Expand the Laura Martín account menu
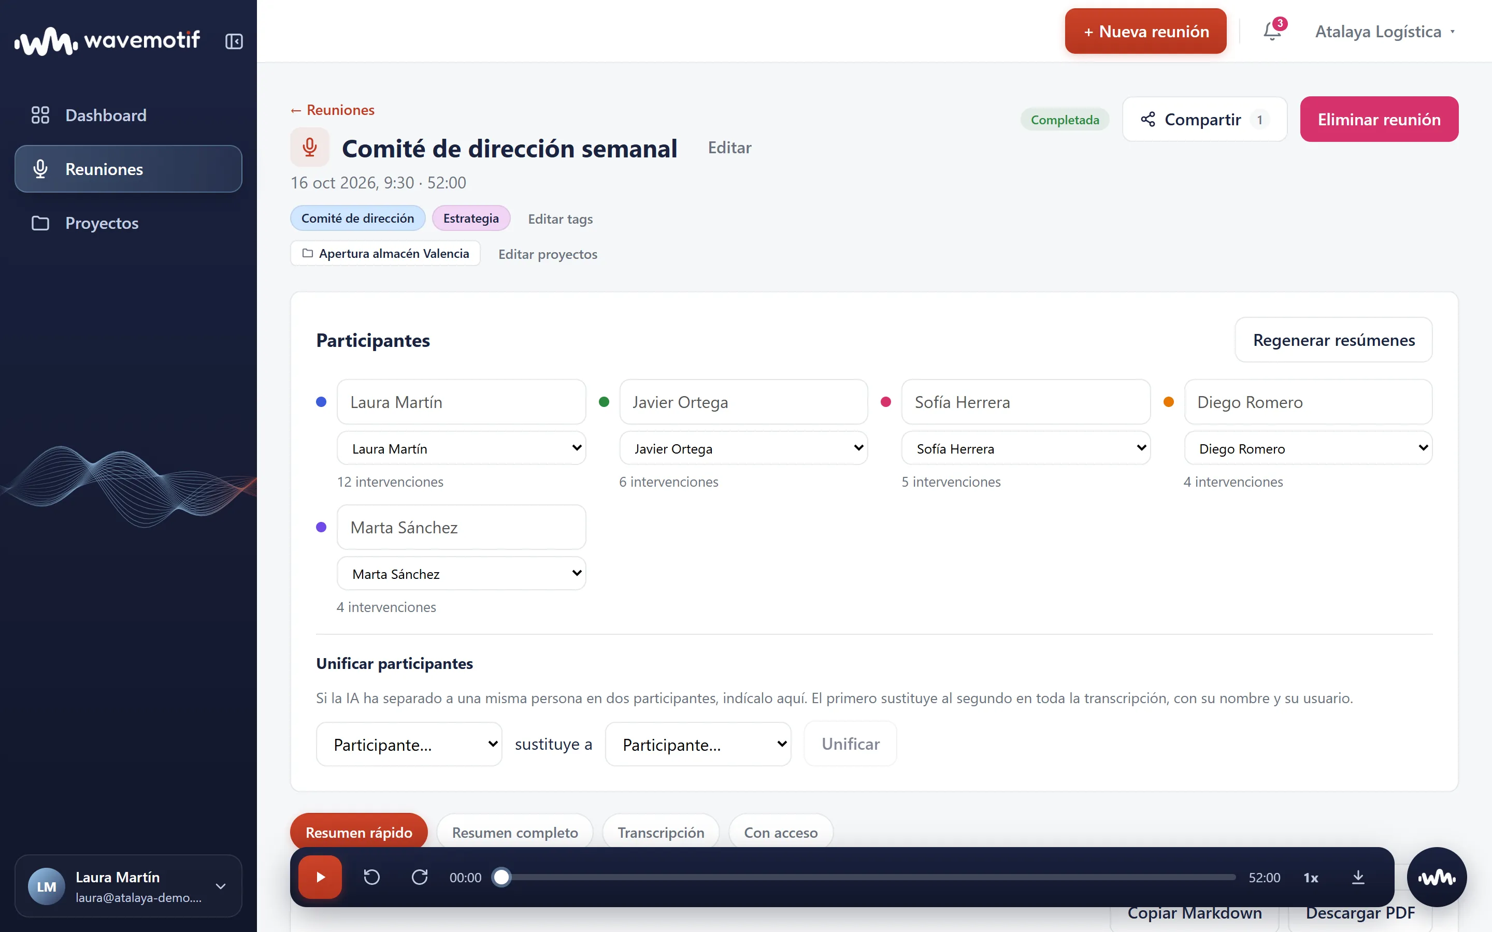The width and height of the screenshot is (1492, 932). tap(128, 886)
